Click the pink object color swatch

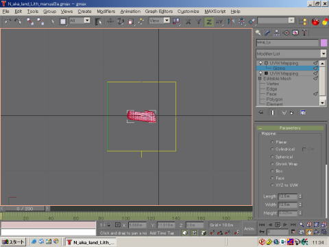coord(324,43)
